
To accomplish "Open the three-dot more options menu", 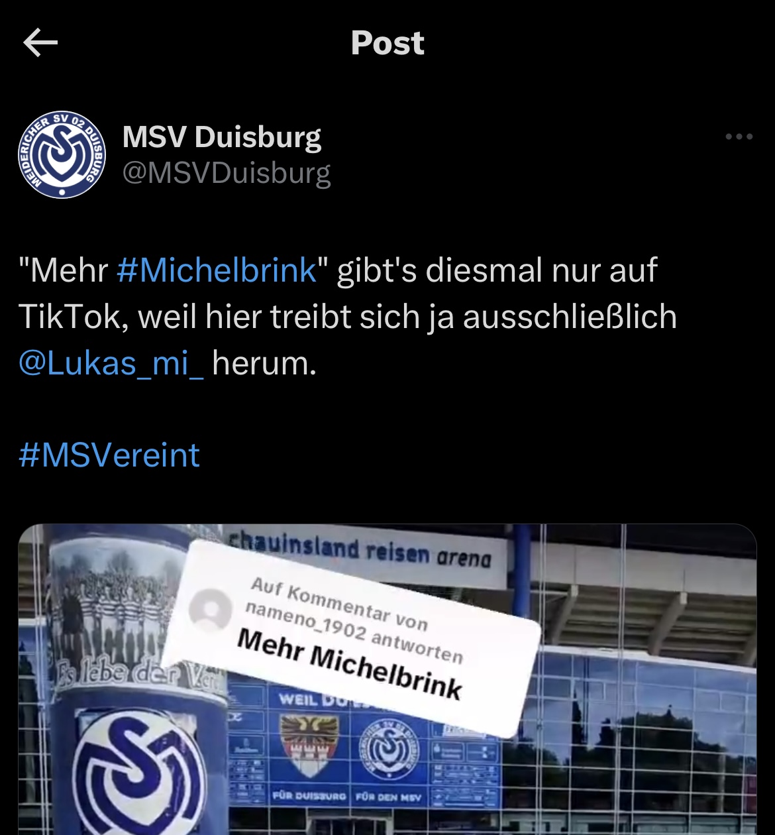I will tap(739, 137).
